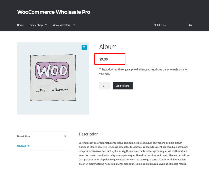The image size is (209, 174).
Task: Click the WooCommerce Wholesale Pro site title
Action: click(x=54, y=12)
